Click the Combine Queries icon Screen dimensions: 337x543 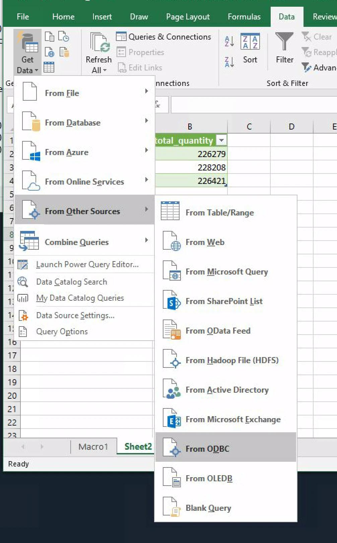[28, 241]
